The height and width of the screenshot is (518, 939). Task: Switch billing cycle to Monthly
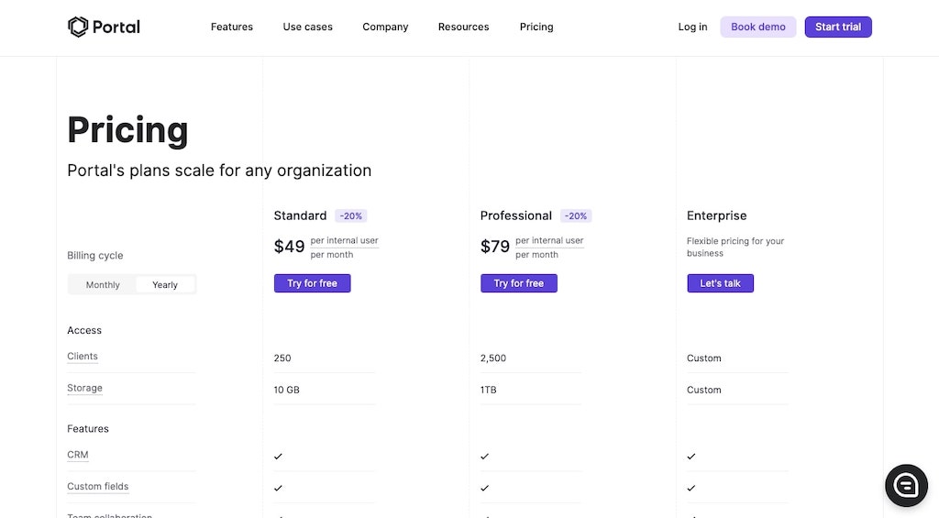click(x=103, y=285)
